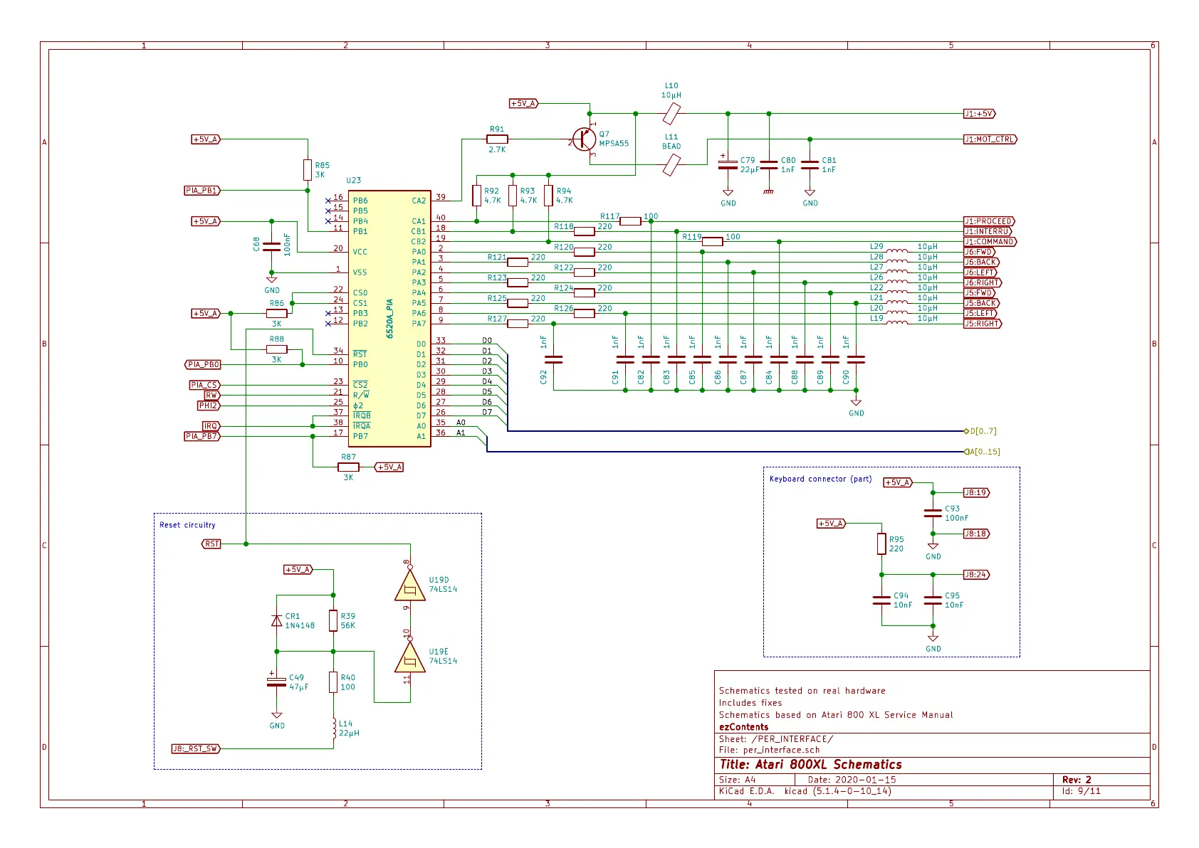Pick the L14 22µH inductor symbol

pos(333,728)
